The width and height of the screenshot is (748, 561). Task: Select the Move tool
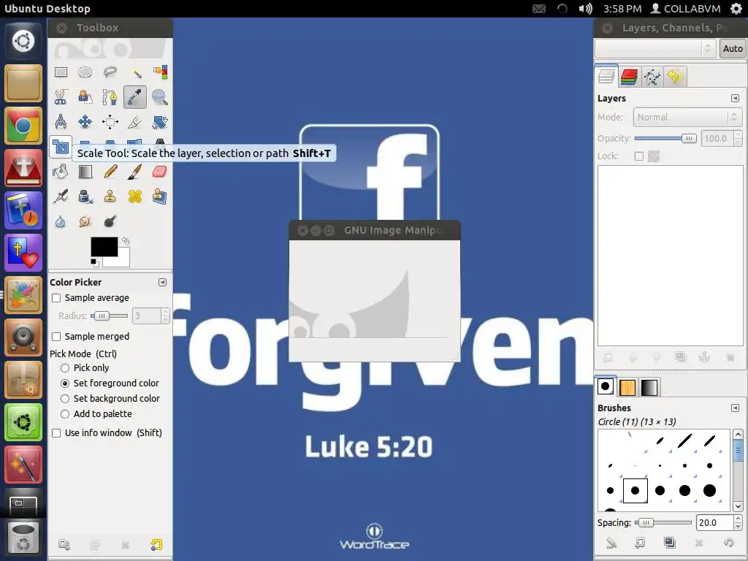(85, 122)
